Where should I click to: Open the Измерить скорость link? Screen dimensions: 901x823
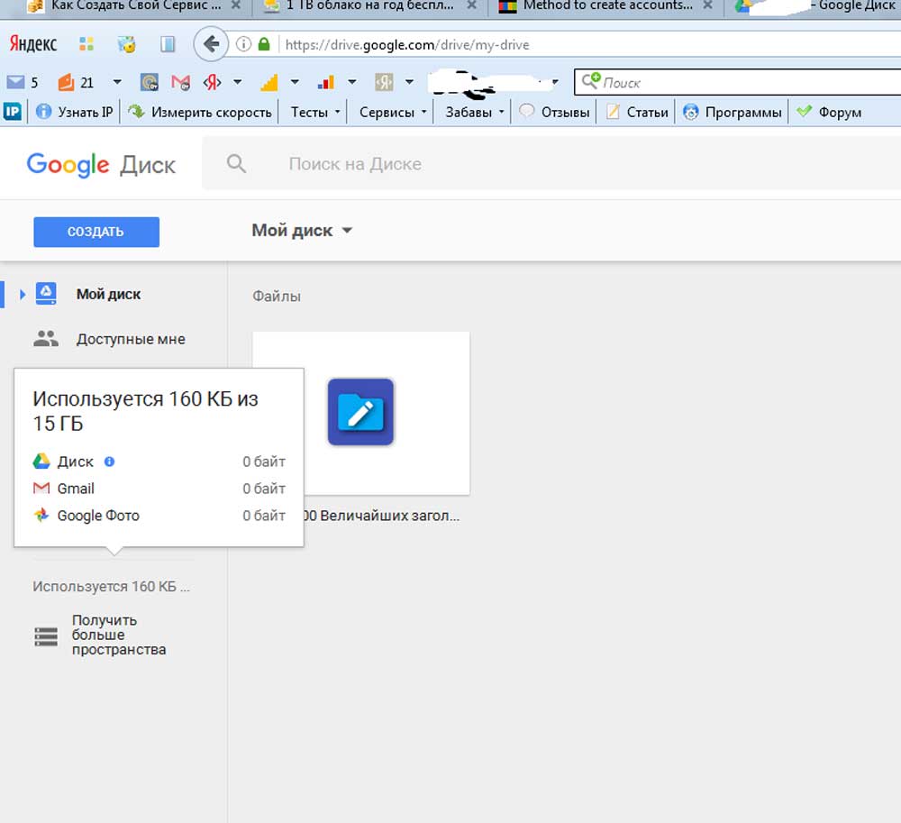pyautogui.click(x=201, y=112)
